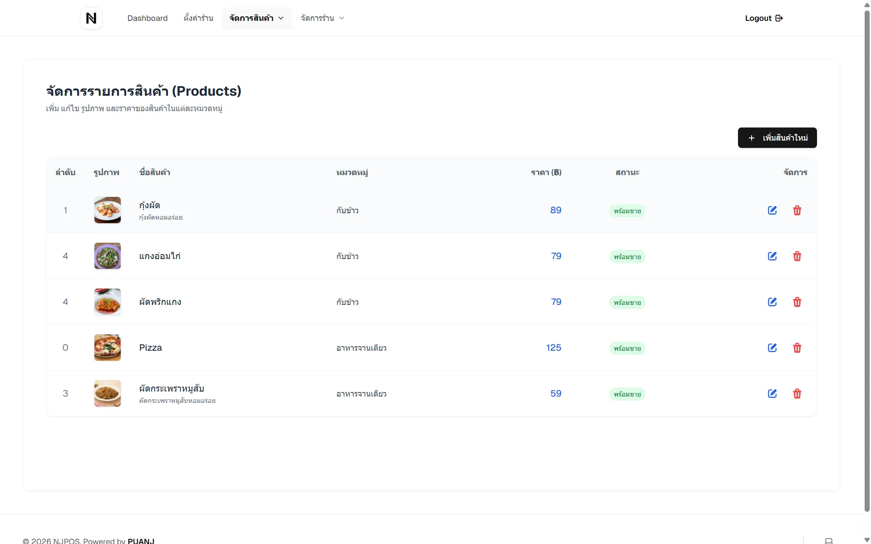Expand the จัดการร้าน dropdown chevron
871x544 pixels.
pos(342,18)
